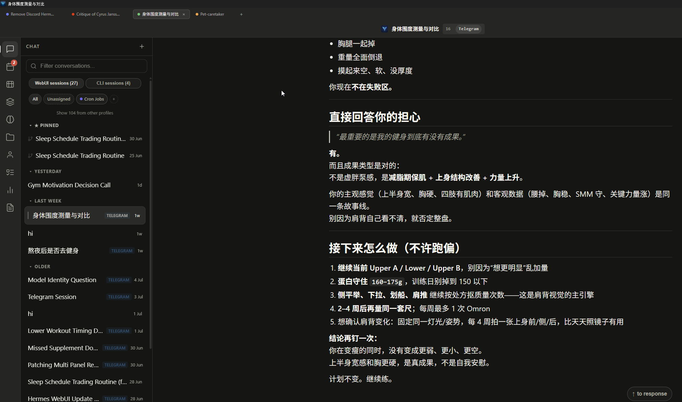Open Missed Supplement Do... conversation

click(x=85, y=348)
